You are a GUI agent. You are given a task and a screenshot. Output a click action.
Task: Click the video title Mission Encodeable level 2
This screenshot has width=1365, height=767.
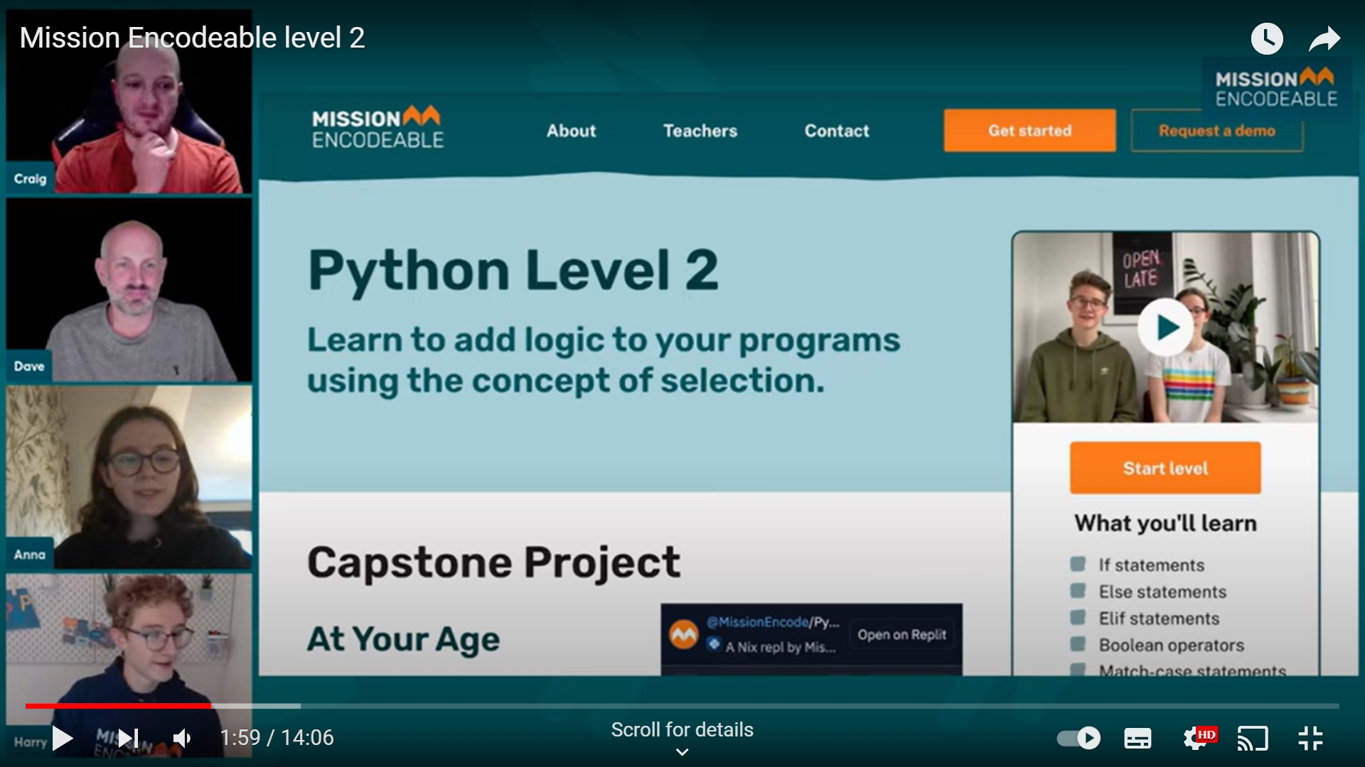tap(192, 38)
